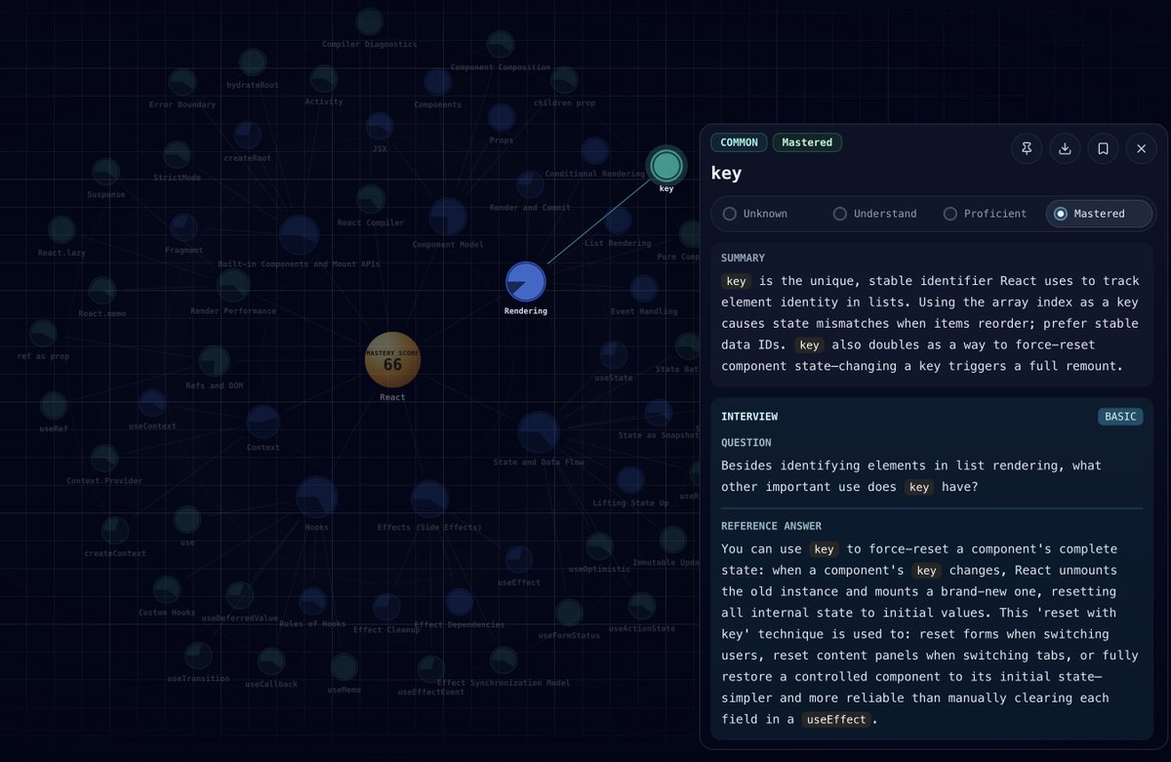The height and width of the screenshot is (762, 1171).
Task: Select the Rules of Hooks node
Action: tap(313, 601)
